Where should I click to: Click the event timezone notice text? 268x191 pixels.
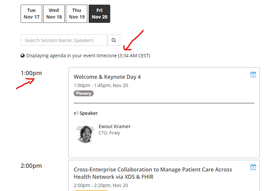click(x=88, y=56)
